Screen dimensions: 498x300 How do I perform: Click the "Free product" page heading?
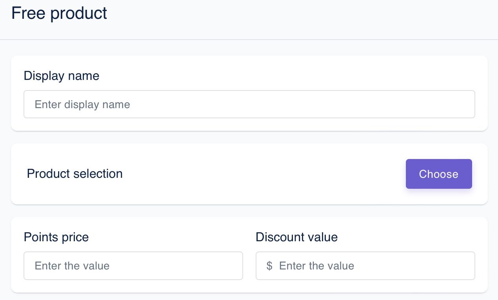59,13
